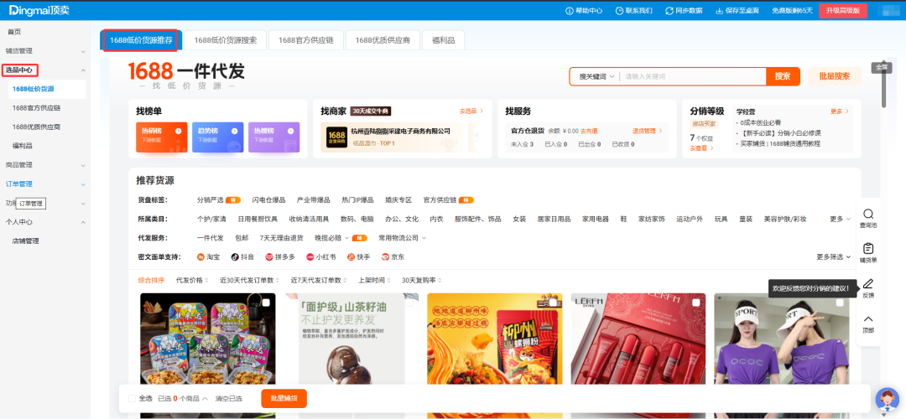The width and height of the screenshot is (906, 419).
Task: Click the JD 京东 platform icon
Action: point(385,256)
